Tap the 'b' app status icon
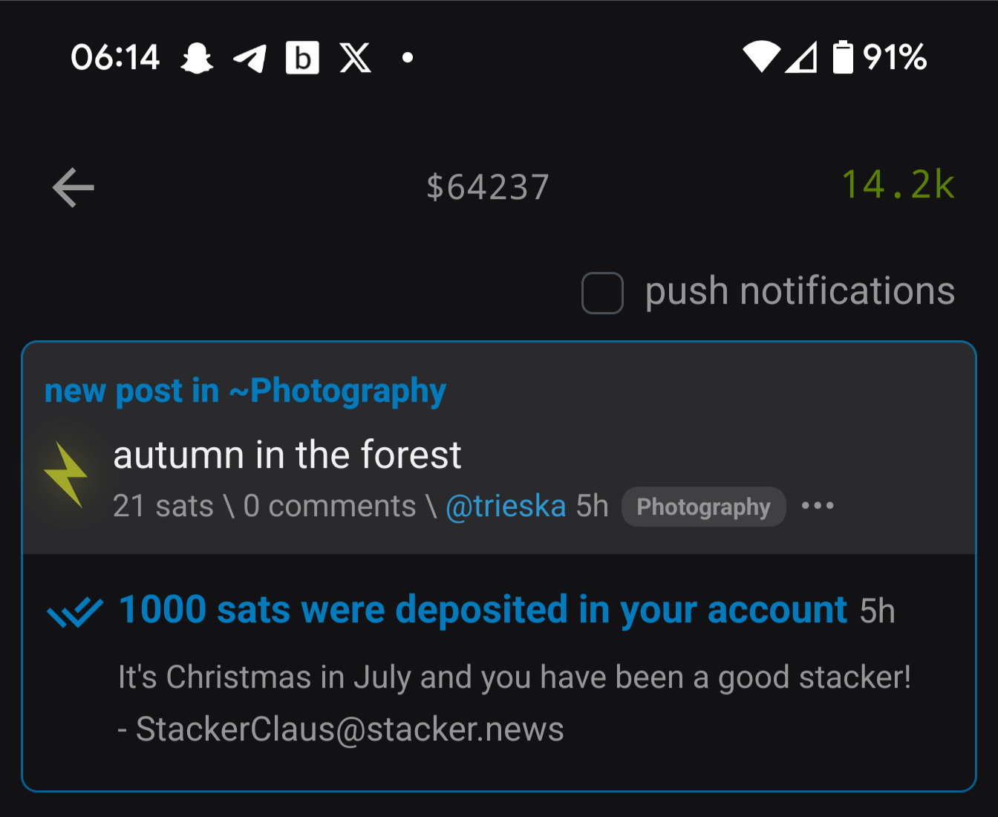Screen dimensions: 998x817 click(x=302, y=58)
